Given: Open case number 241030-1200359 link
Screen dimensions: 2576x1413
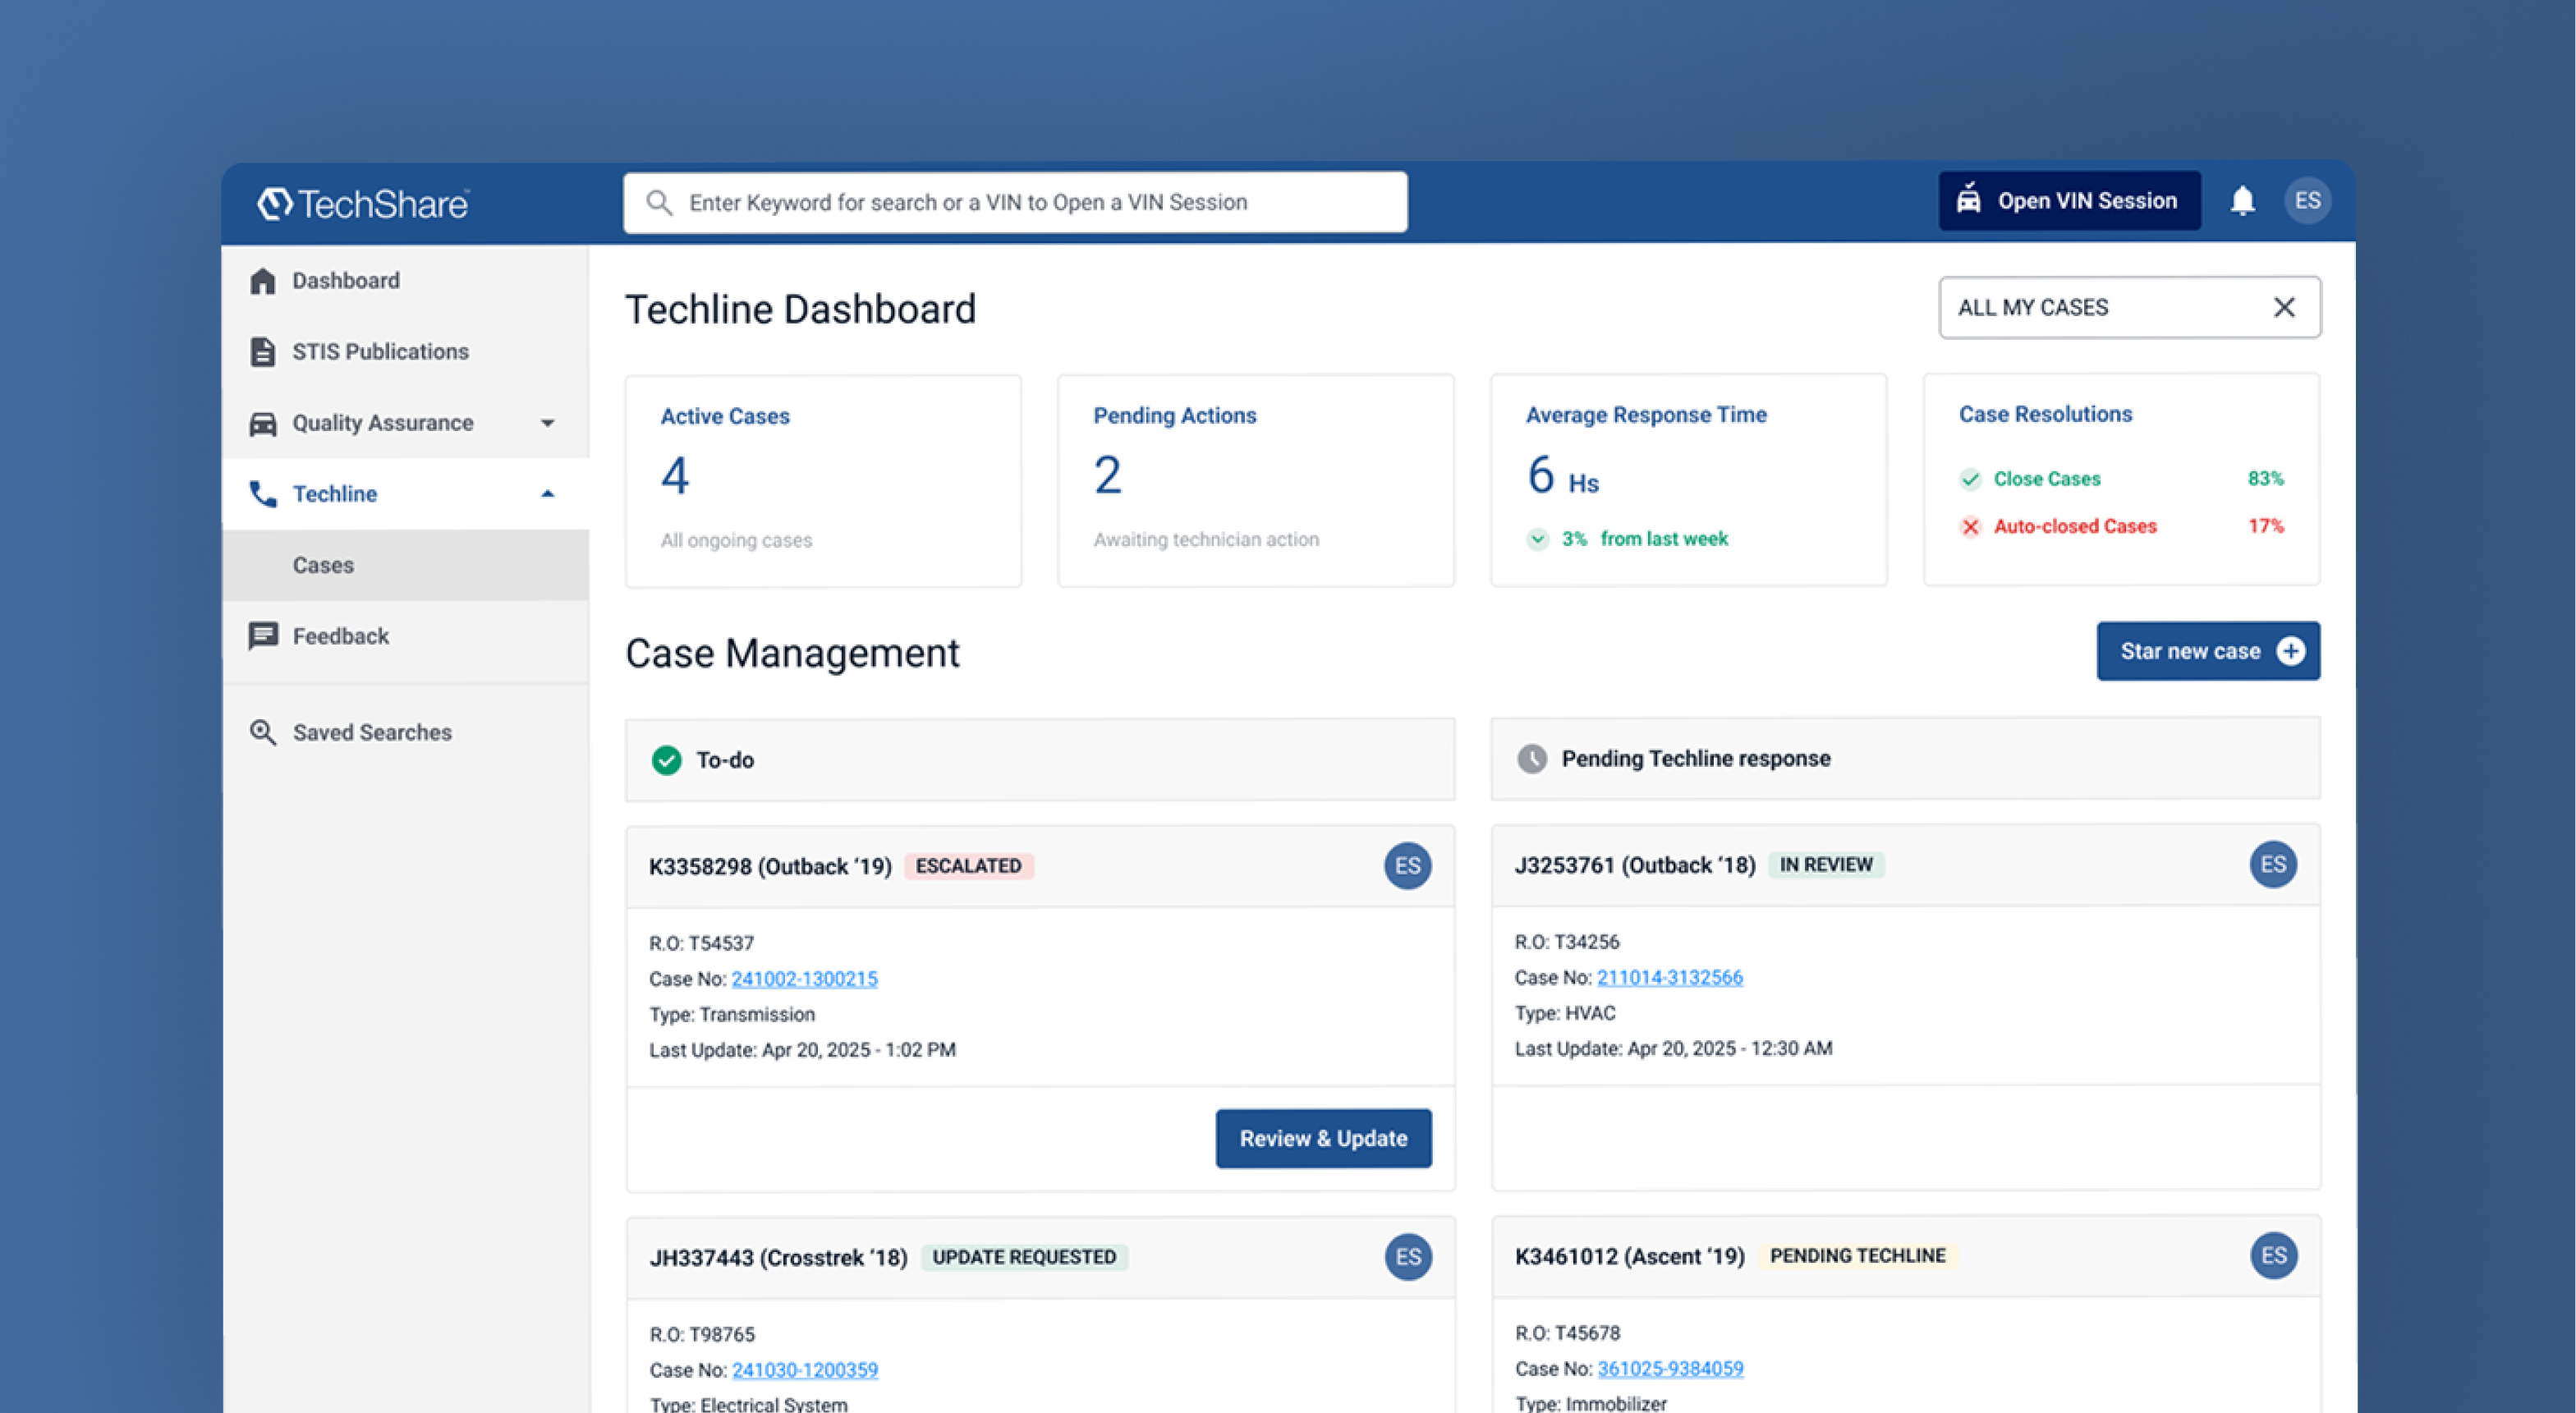Looking at the screenshot, I should coord(805,1371).
